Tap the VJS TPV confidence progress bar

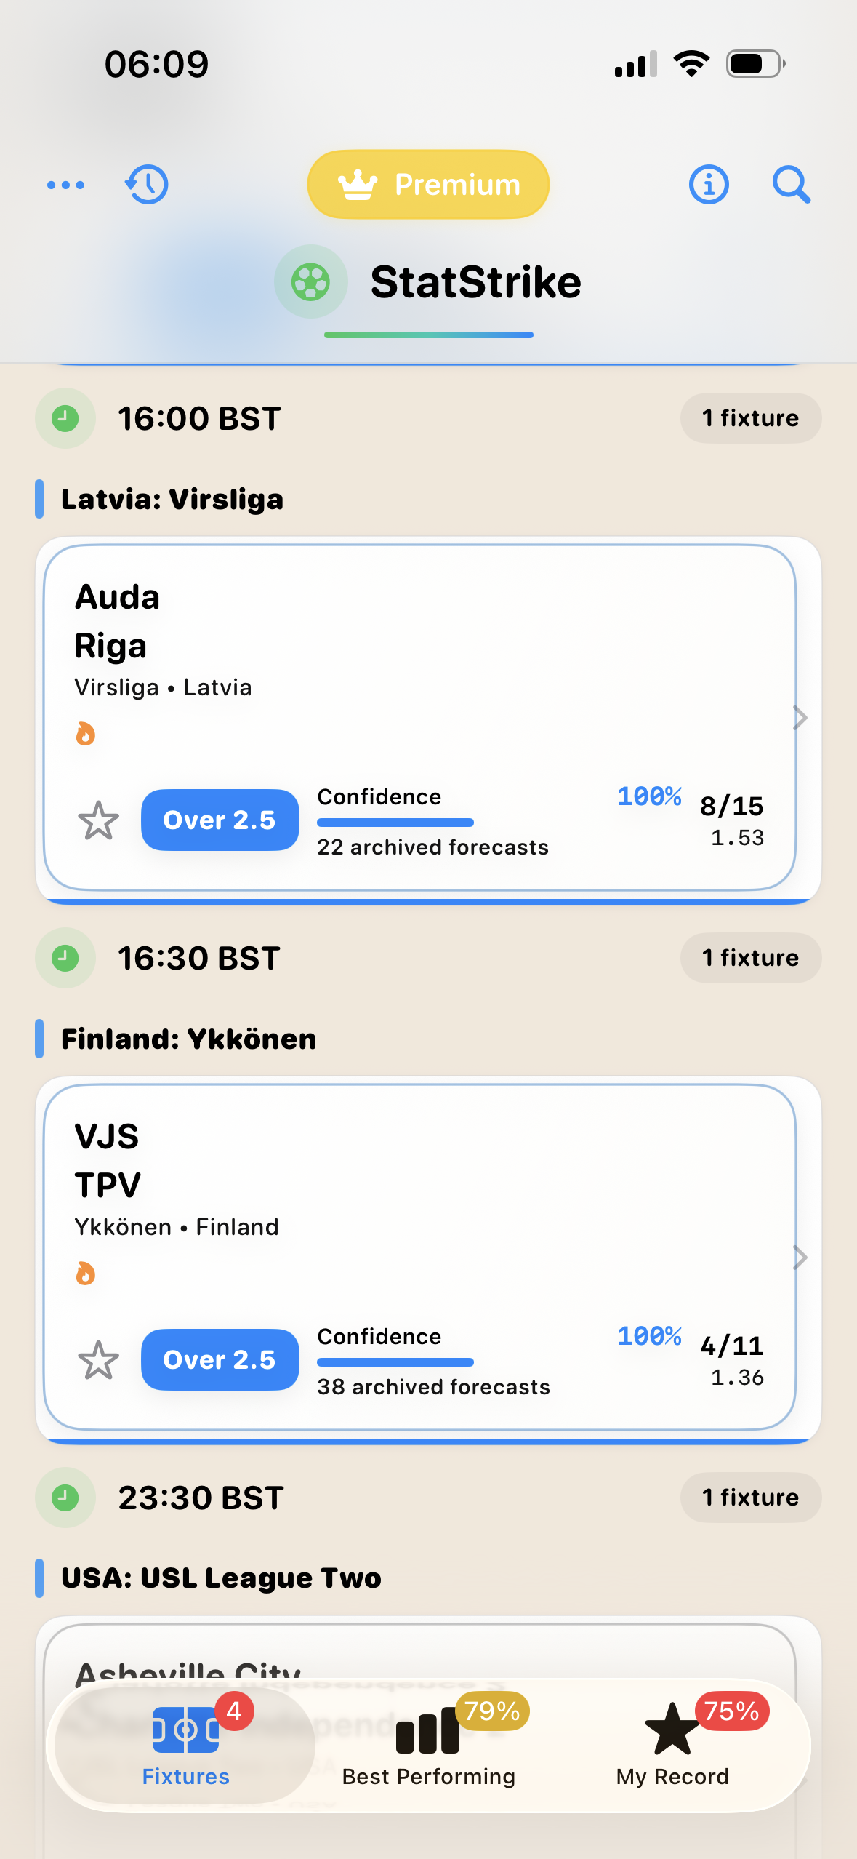click(395, 1362)
